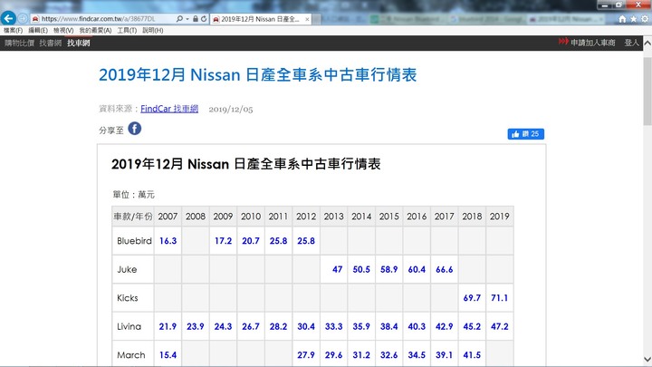This screenshot has height=367, width=652.
Task: Click Juke 2013 price 47
Action: tap(337, 270)
